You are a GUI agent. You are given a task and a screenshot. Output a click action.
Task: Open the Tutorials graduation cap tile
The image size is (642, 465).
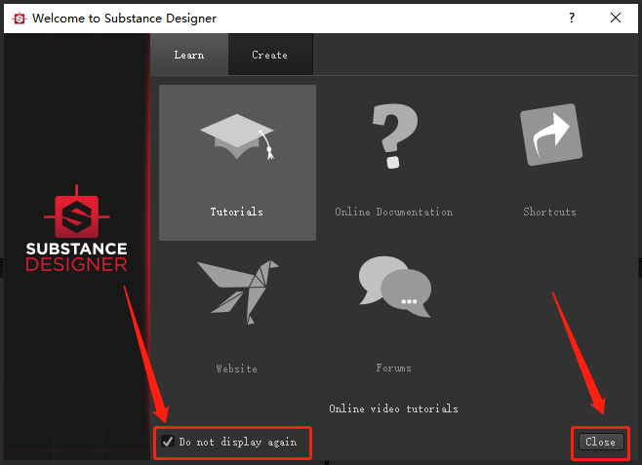pos(237,163)
